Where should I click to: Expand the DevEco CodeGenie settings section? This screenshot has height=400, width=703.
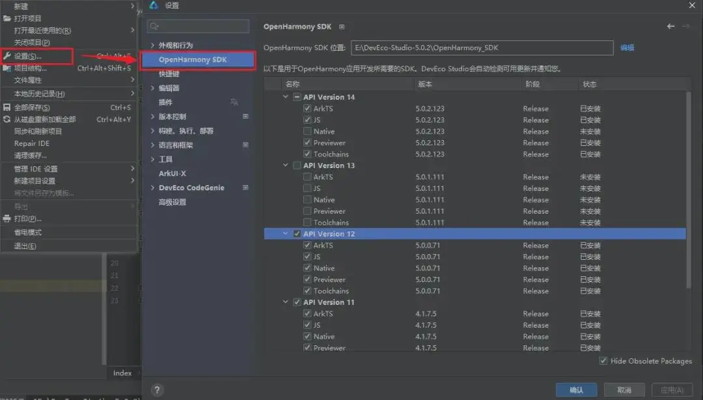click(x=152, y=188)
